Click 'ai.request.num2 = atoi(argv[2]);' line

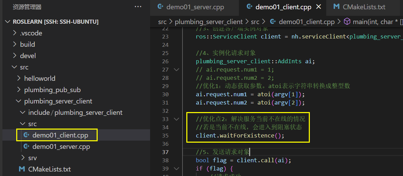250,103
